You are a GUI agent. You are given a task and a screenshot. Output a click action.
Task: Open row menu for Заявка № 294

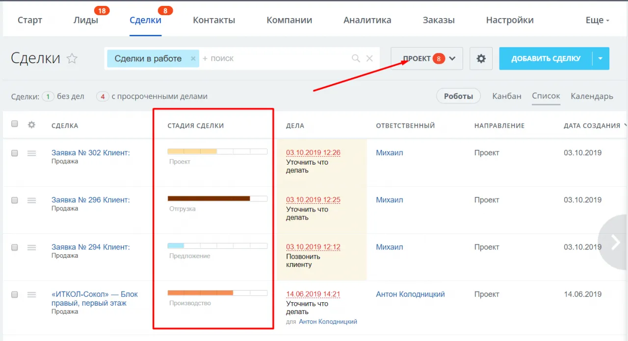point(31,248)
